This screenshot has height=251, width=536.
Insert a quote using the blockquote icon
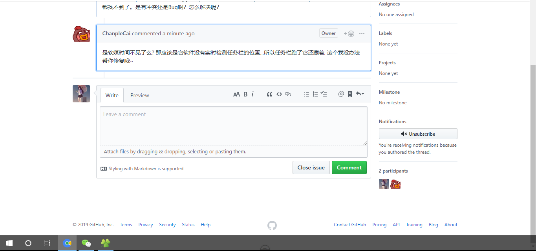coord(269,94)
